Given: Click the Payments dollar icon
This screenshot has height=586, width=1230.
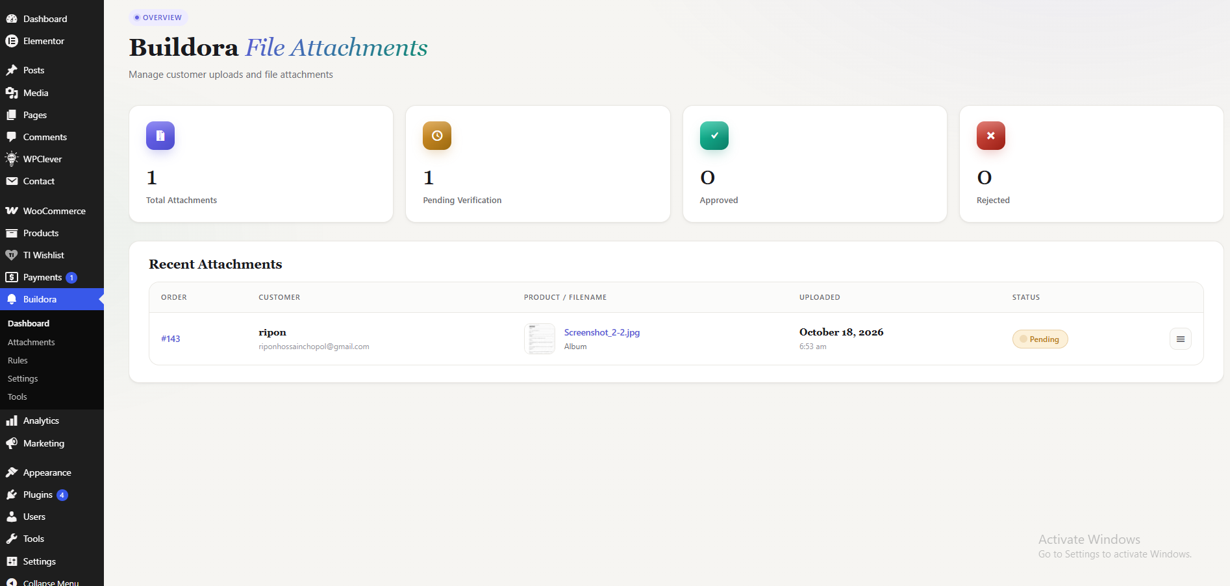Looking at the screenshot, I should pyautogui.click(x=12, y=277).
